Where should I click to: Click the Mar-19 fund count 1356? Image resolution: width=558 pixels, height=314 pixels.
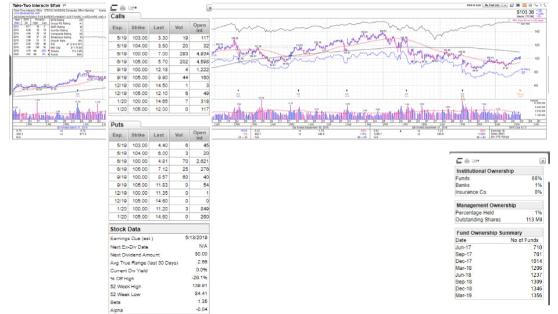(536, 295)
